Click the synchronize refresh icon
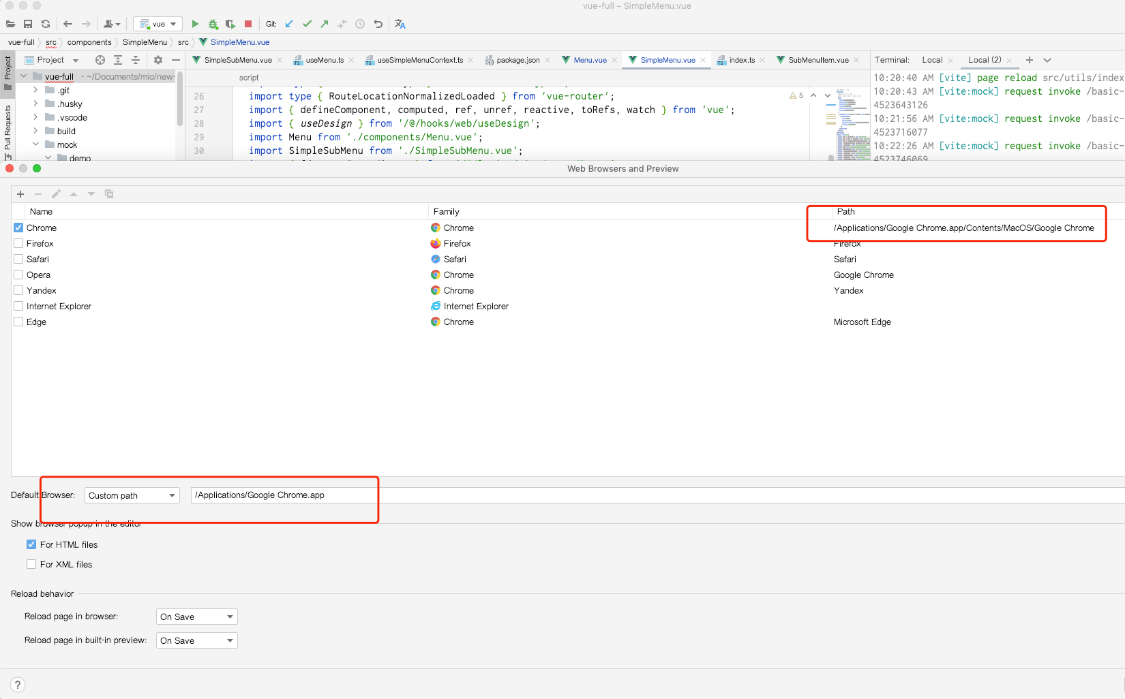Image resolution: width=1125 pixels, height=699 pixels. [x=46, y=24]
